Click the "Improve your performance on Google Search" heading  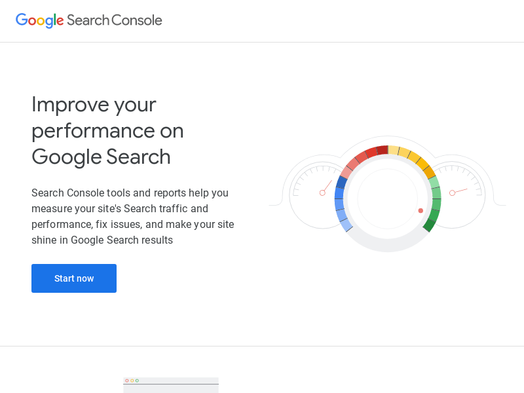pyautogui.click(x=107, y=130)
